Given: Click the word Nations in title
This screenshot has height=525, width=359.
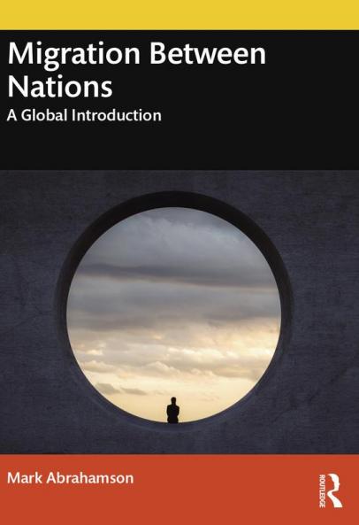Looking at the screenshot, I should click(x=60, y=87).
